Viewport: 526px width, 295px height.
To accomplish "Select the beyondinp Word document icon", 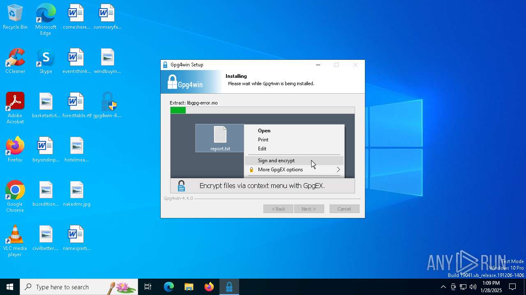I will [46, 150].
